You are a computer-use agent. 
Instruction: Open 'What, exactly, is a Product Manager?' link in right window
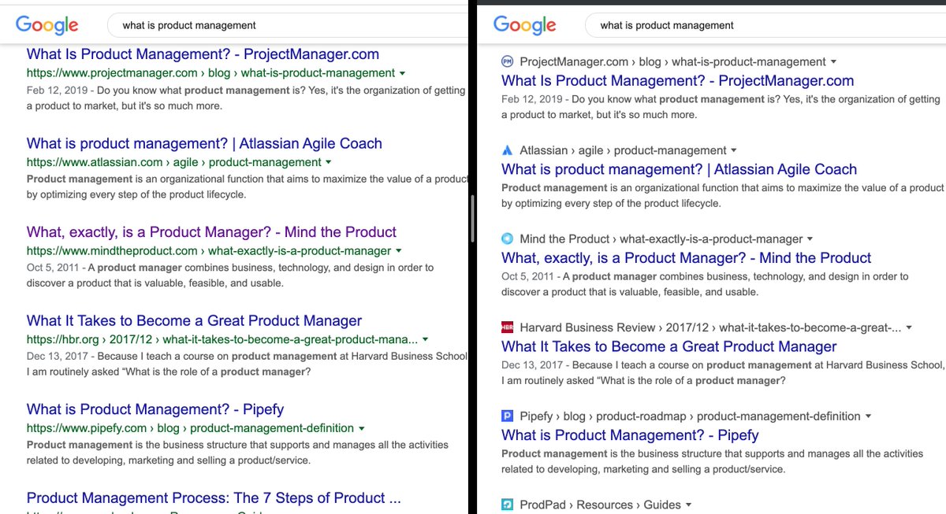pyautogui.click(x=687, y=257)
